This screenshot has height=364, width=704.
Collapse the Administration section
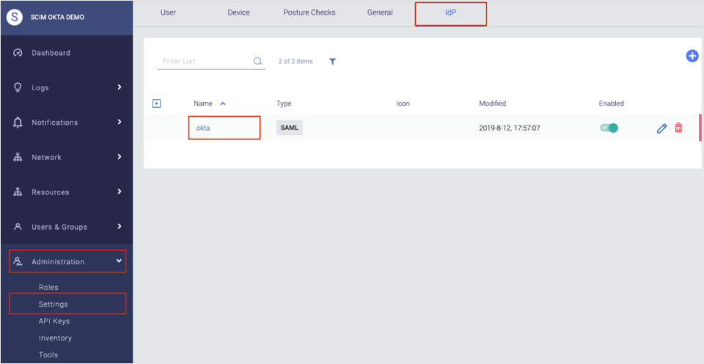119,261
